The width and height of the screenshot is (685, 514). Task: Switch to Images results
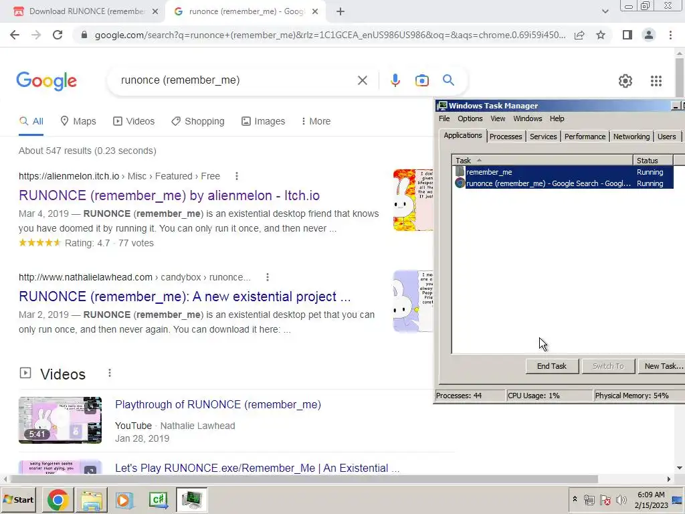(264, 122)
